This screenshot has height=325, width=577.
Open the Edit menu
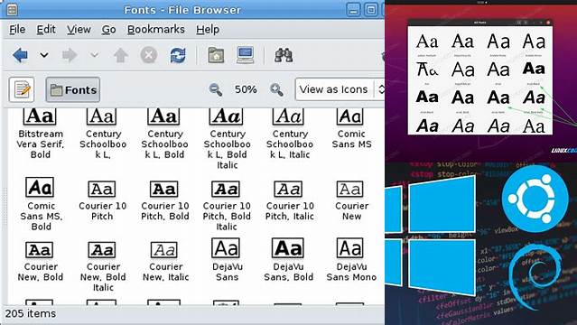click(x=46, y=30)
